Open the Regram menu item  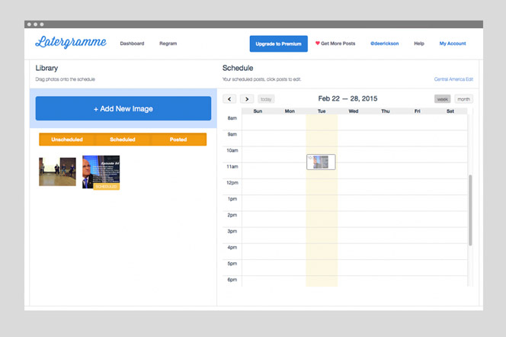[168, 43]
